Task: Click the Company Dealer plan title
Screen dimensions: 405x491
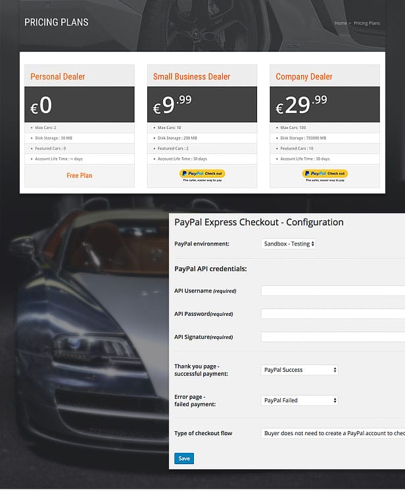Action: pos(304,76)
